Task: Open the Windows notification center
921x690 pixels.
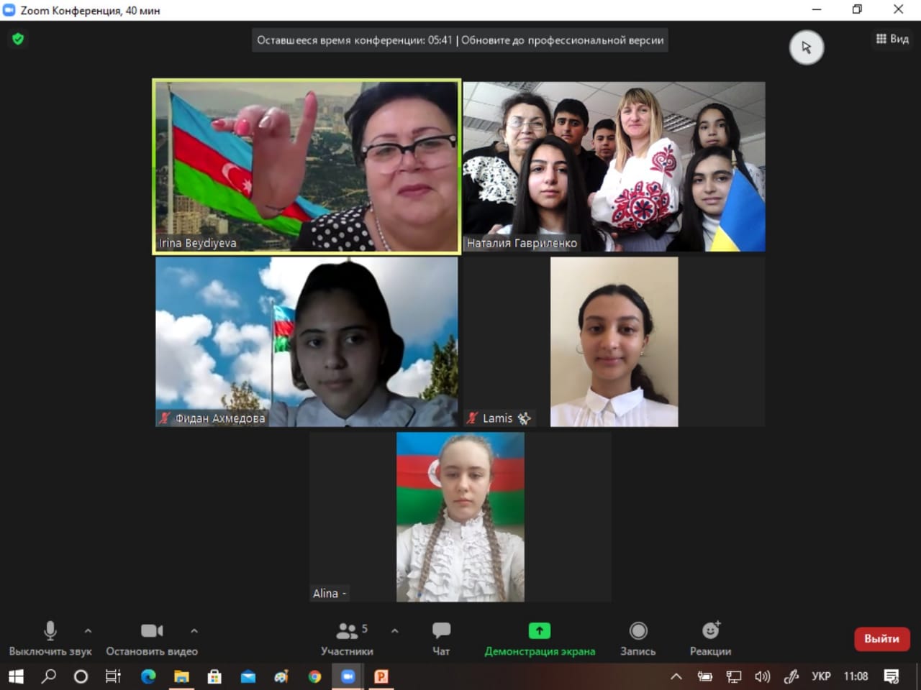Action: click(x=891, y=676)
